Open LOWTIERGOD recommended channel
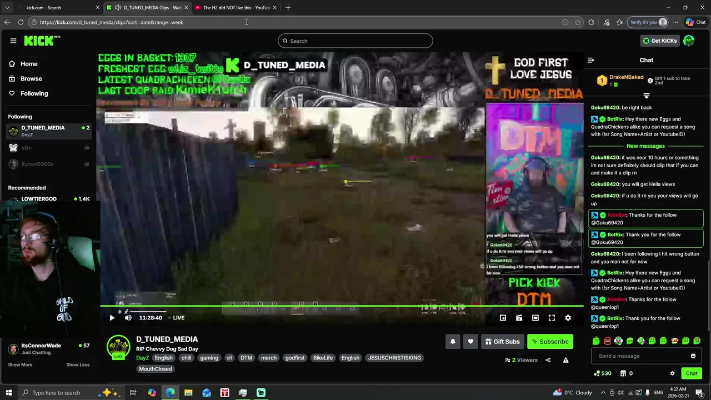This screenshot has width=711, height=400. point(39,199)
